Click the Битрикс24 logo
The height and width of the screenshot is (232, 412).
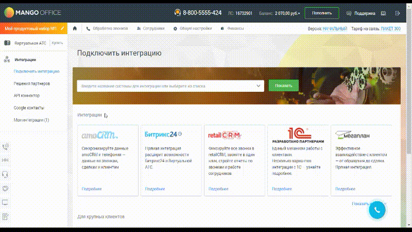(x=163, y=134)
